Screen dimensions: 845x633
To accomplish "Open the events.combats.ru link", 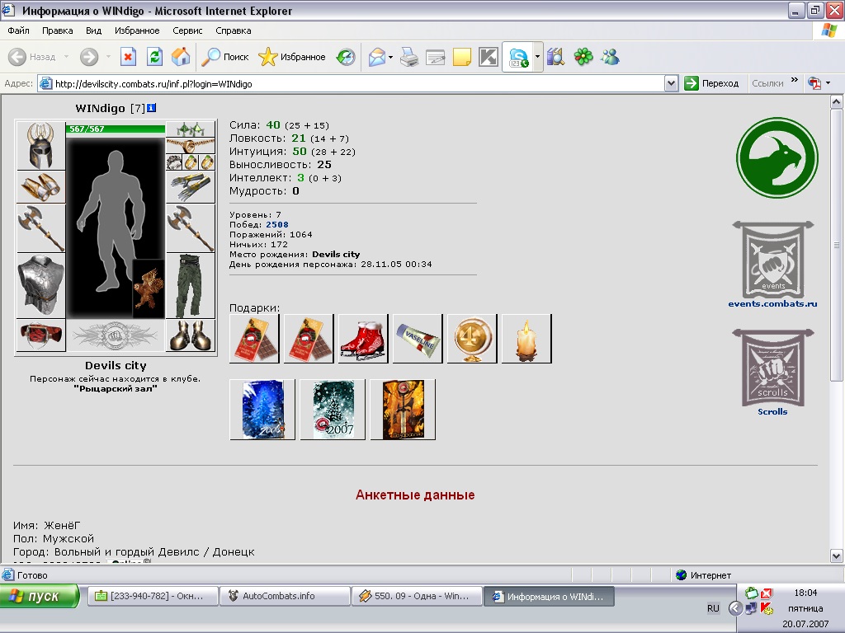I will (772, 303).
